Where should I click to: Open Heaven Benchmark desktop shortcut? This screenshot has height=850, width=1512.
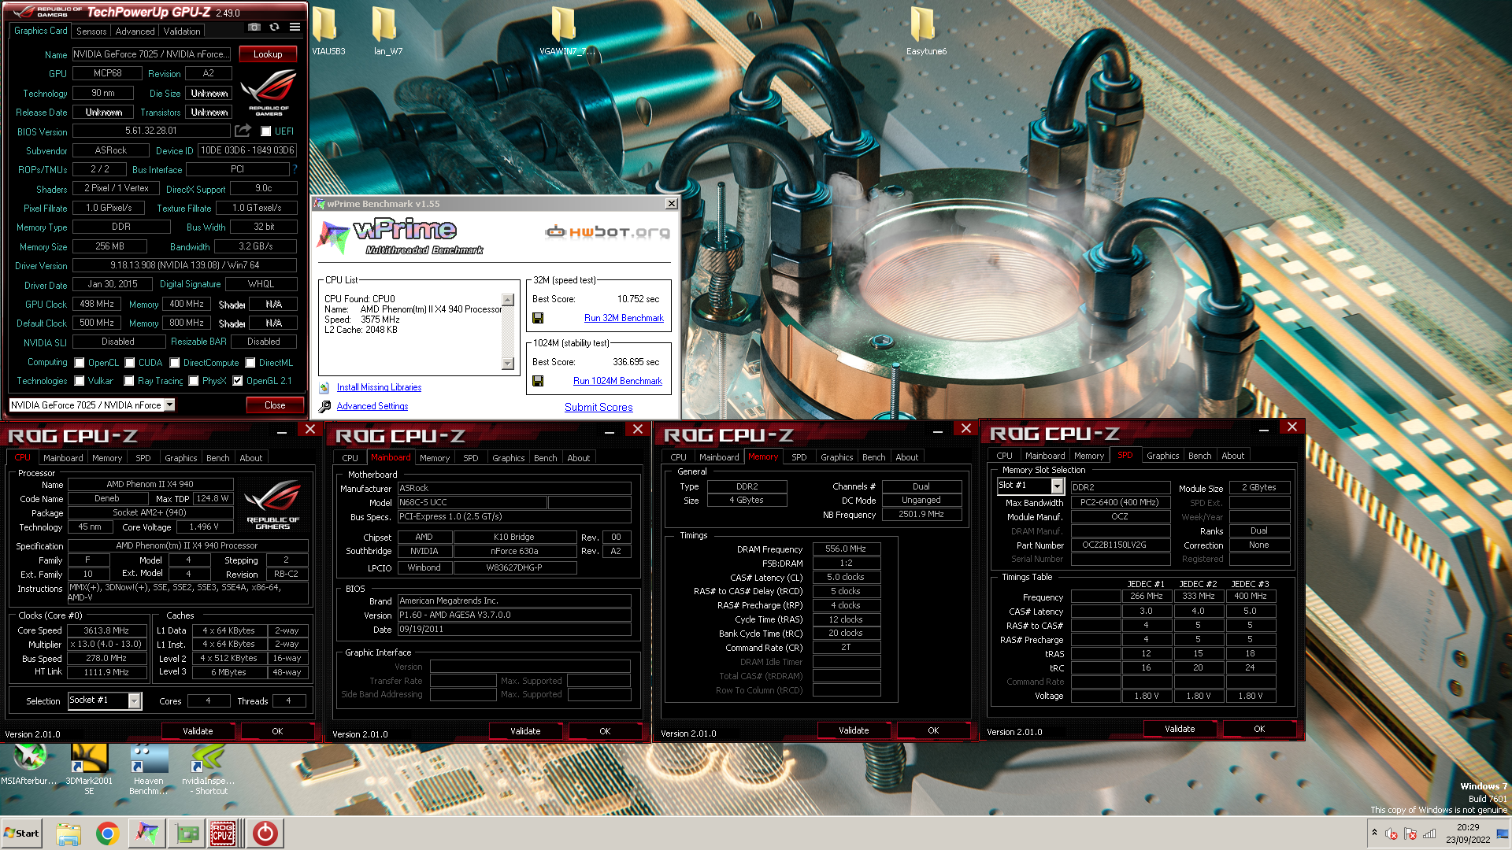(x=149, y=769)
